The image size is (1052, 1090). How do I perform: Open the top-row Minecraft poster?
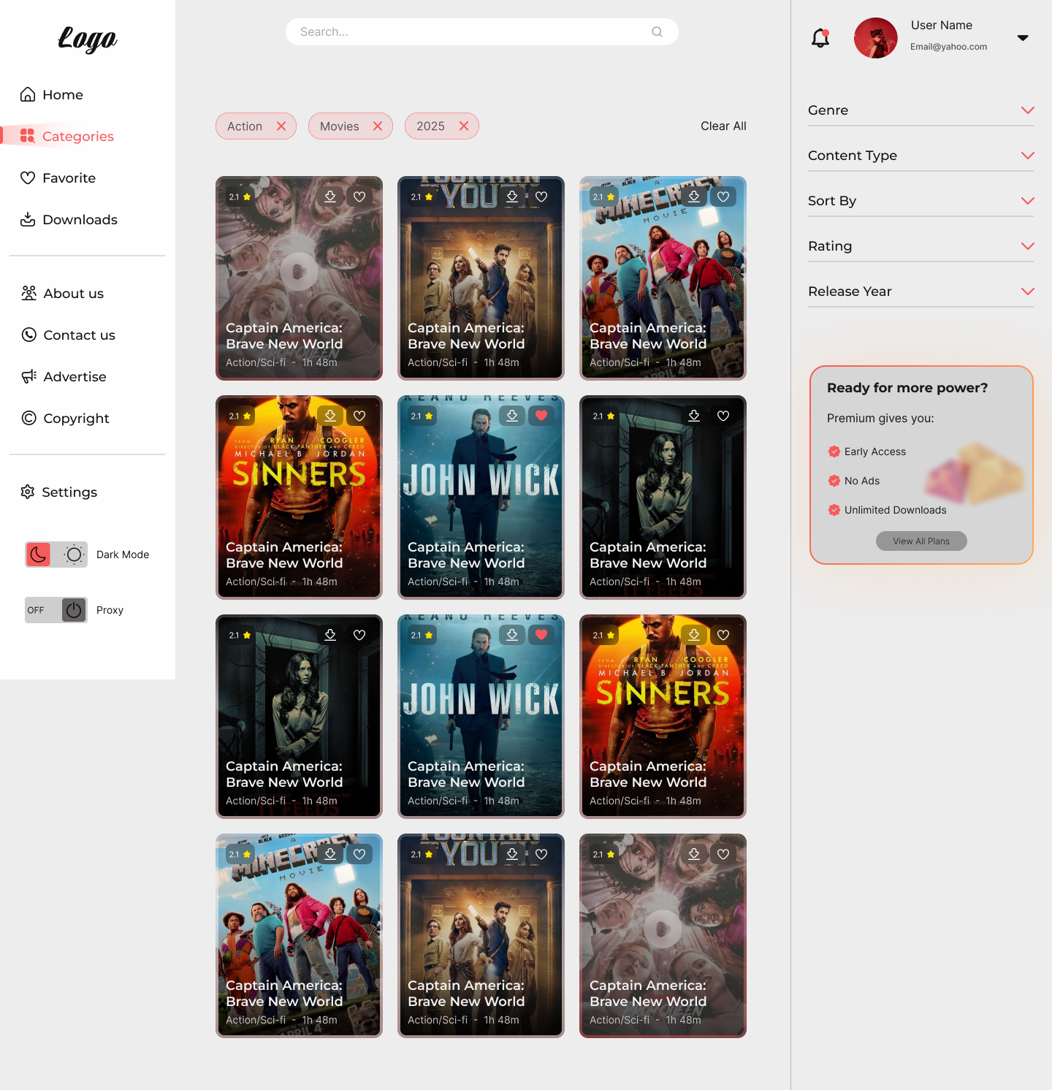663,278
